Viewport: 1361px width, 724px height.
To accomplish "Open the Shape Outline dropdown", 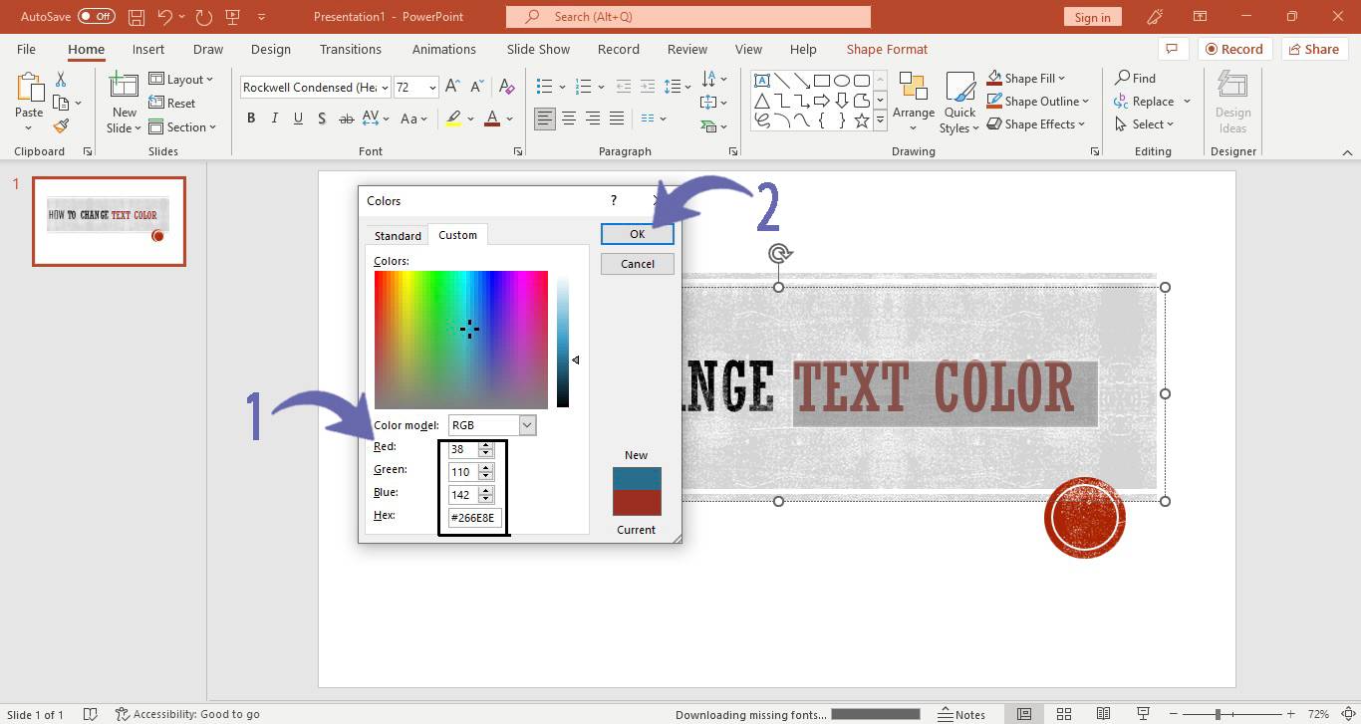I will coord(1038,101).
